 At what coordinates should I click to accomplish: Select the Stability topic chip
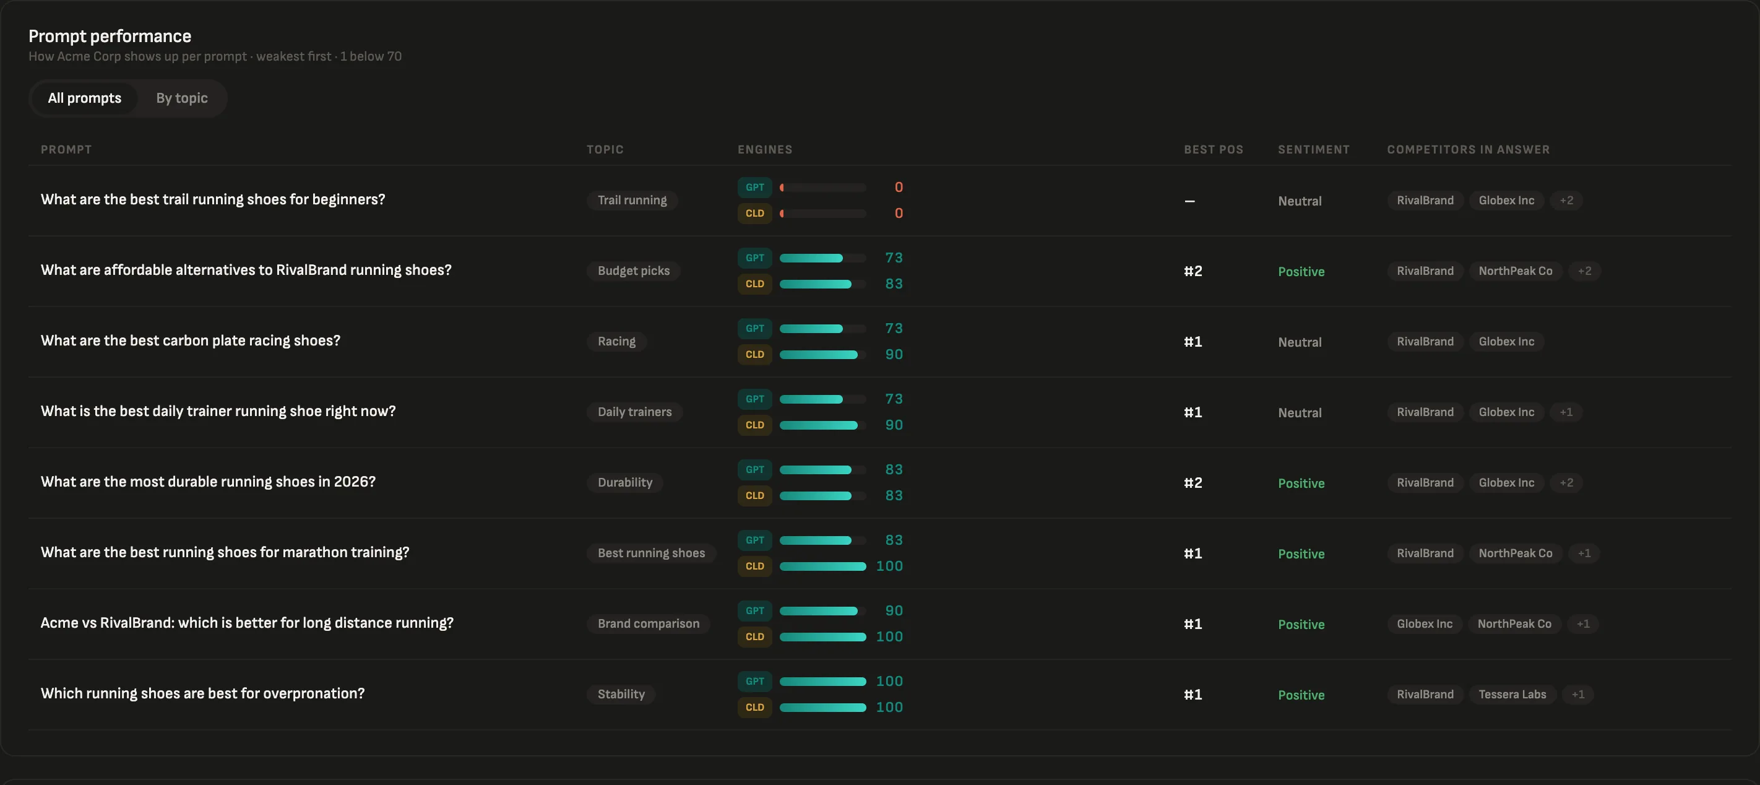tap(621, 694)
